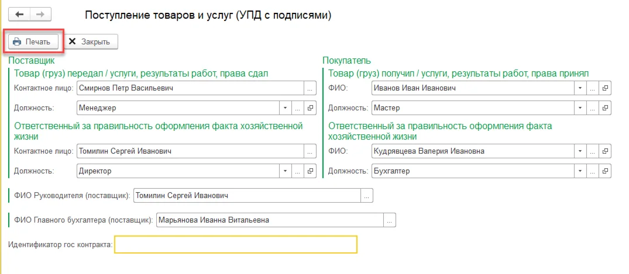Expand the Иванов Иван Иванович dropdown
The width and height of the screenshot is (629, 274).
coord(580,88)
